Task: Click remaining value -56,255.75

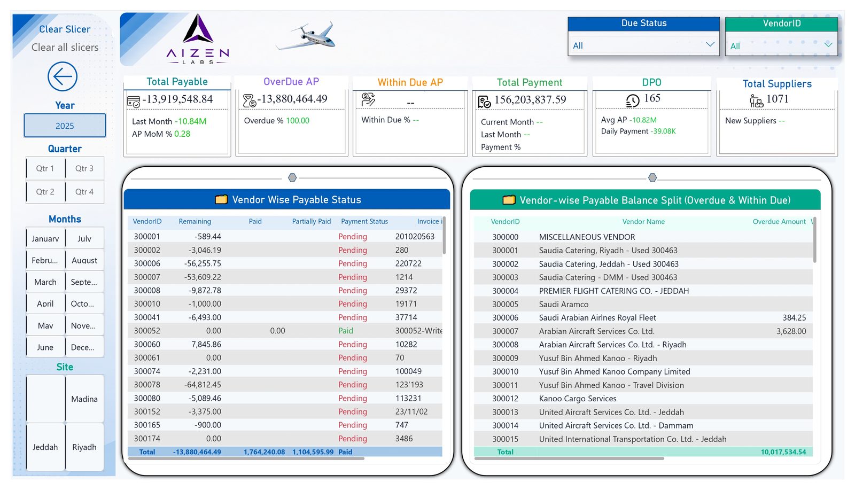Action: click(203, 263)
